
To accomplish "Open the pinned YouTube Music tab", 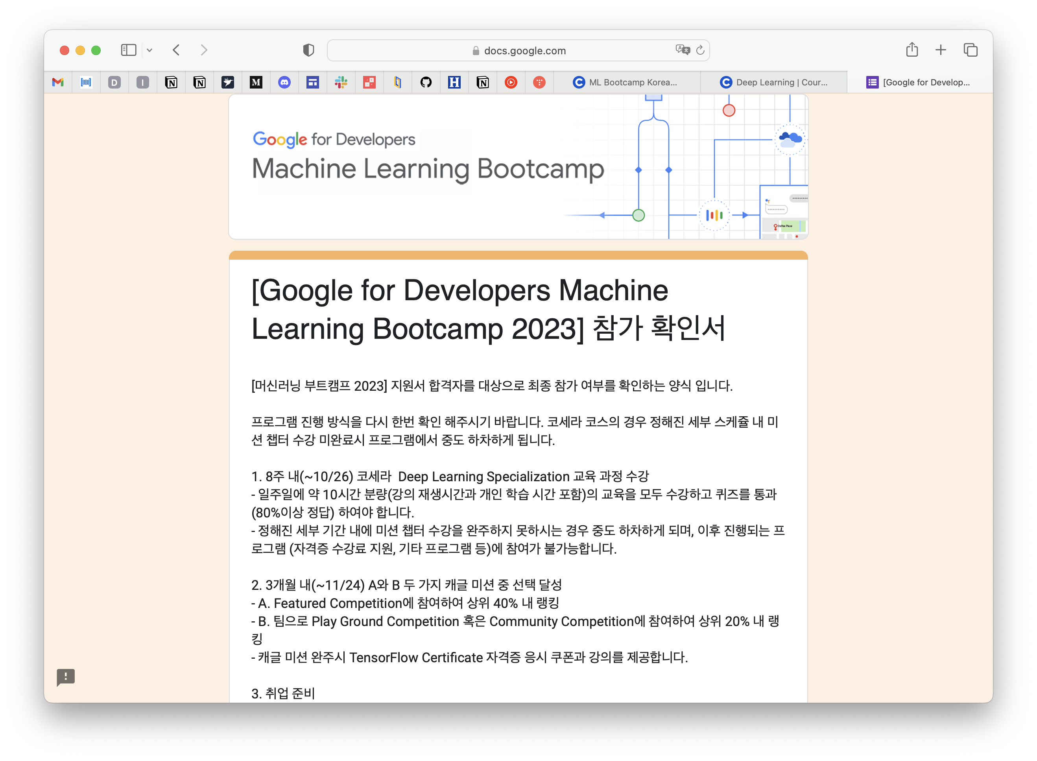I will point(511,83).
